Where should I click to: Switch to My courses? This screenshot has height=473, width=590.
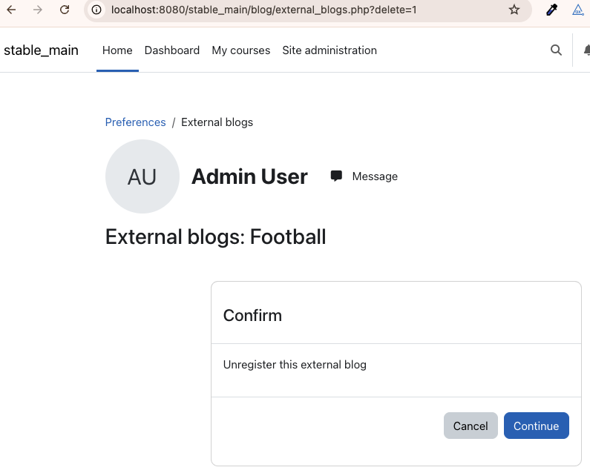pos(240,50)
